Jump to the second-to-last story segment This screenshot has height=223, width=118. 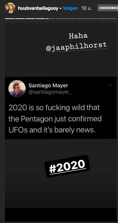[x=102, y=19]
